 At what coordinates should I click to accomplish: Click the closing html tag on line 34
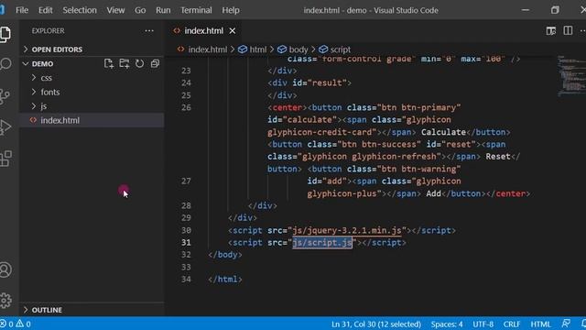[x=225, y=279]
